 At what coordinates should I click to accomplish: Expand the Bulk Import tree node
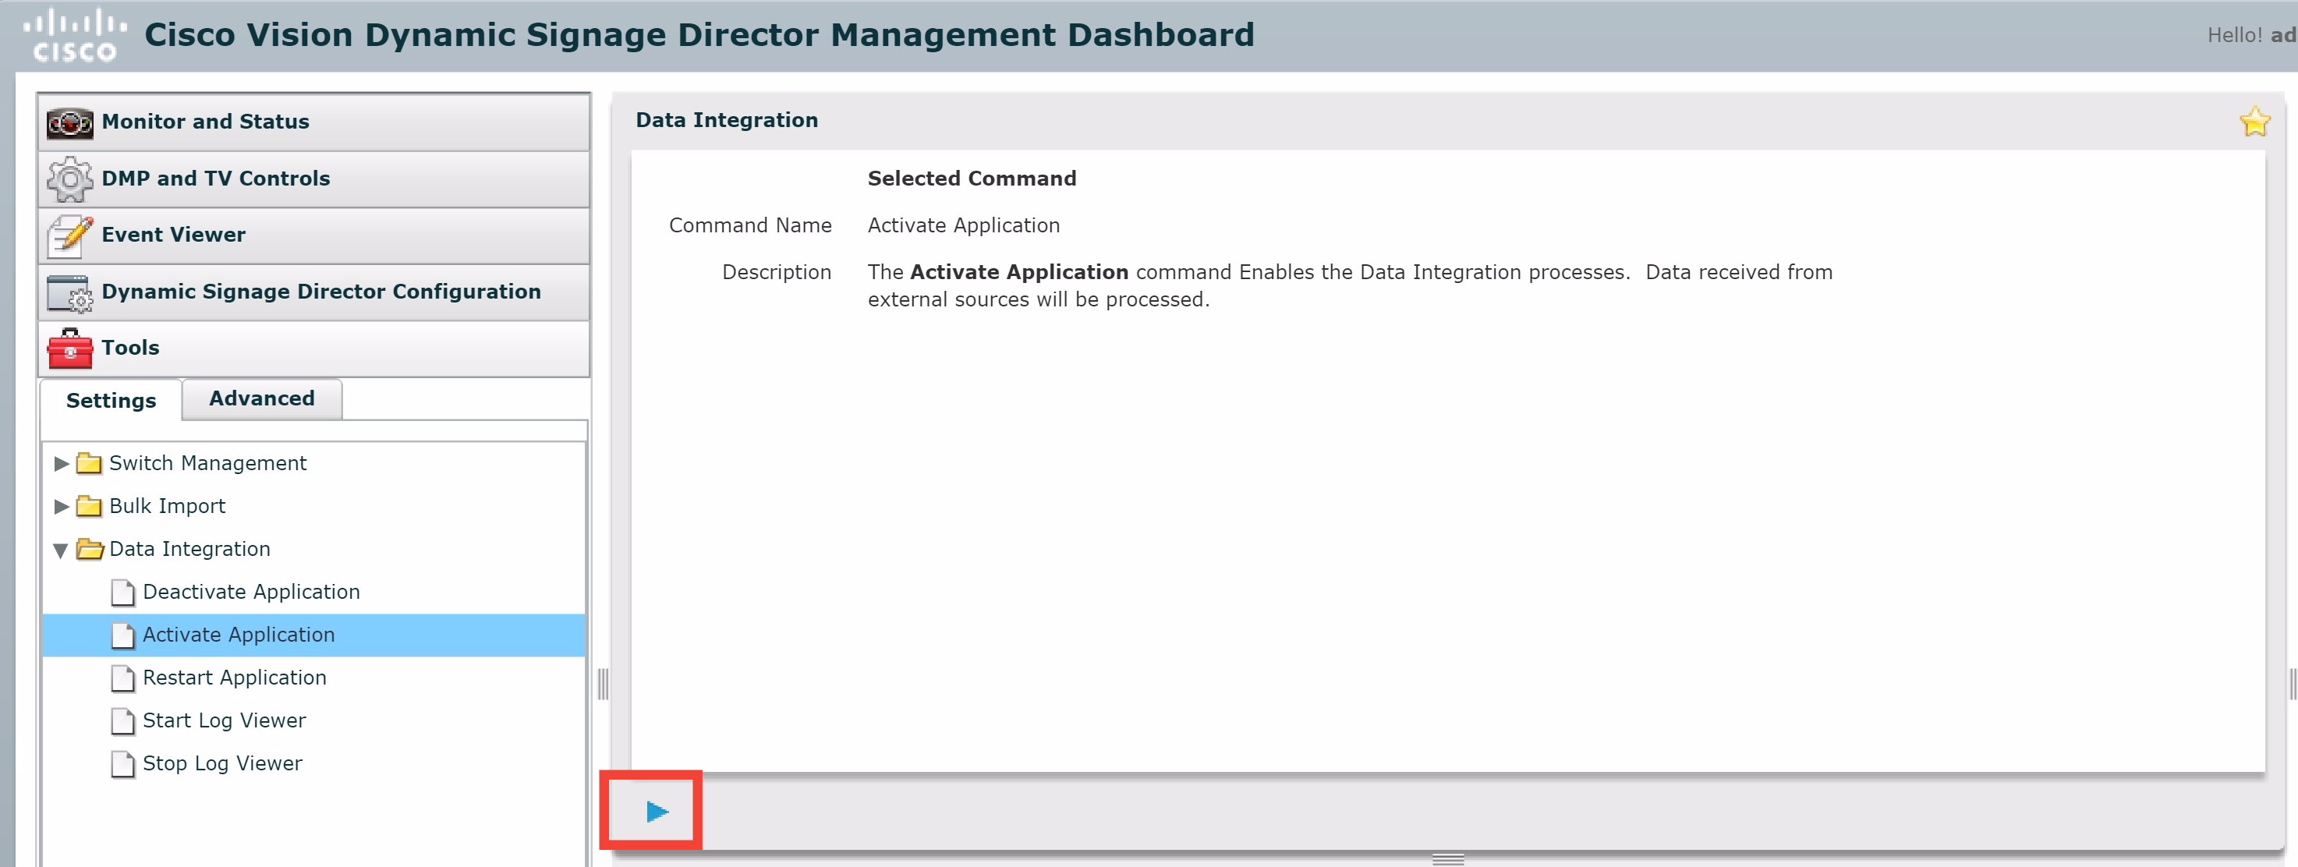click(60, 506)
